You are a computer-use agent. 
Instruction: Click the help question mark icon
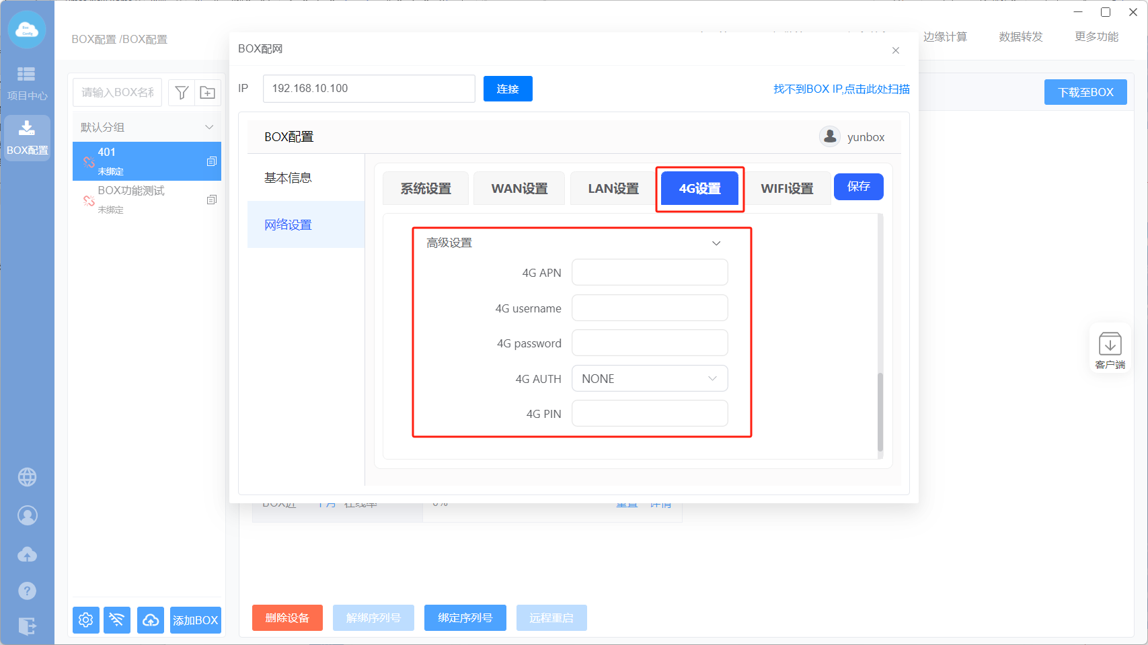[27, 591]
